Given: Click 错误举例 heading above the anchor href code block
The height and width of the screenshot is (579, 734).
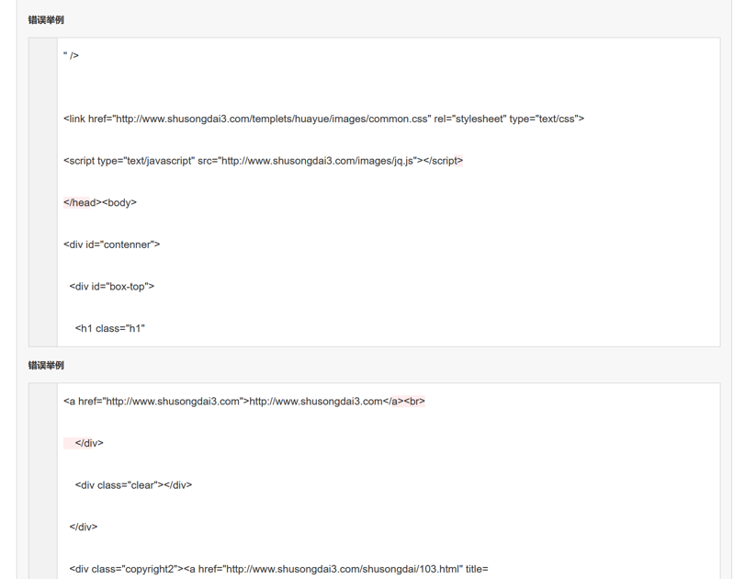Looking at the screenshot, I should tap(46, 365).
